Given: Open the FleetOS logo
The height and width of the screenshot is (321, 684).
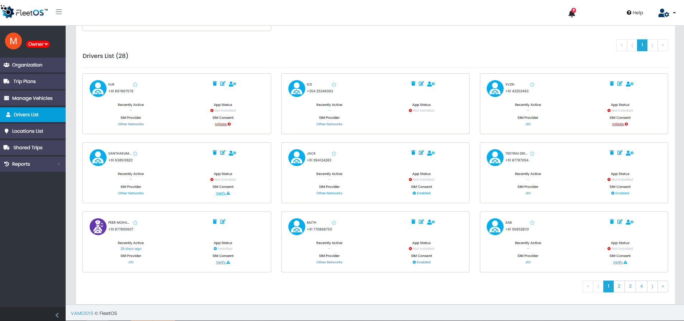Looking at the screenshot, I should [x=24, y=12].
